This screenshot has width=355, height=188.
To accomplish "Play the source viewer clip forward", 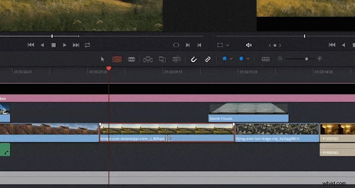I will (64, 45).
